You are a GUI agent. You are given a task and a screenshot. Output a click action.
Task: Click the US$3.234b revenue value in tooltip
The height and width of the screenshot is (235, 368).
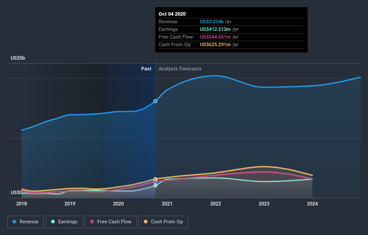(x=212, y=22)
